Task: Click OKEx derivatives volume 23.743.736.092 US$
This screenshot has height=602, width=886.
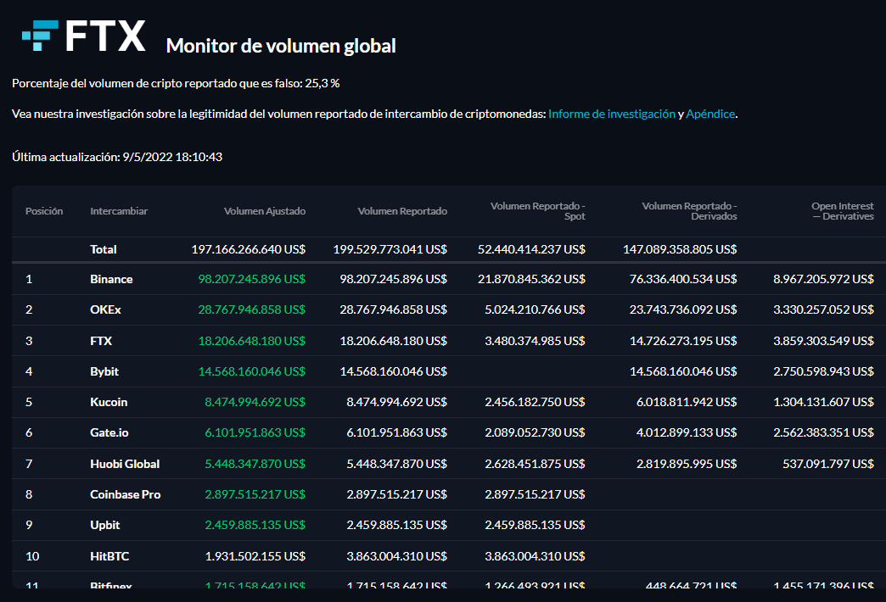Action: 683,309
